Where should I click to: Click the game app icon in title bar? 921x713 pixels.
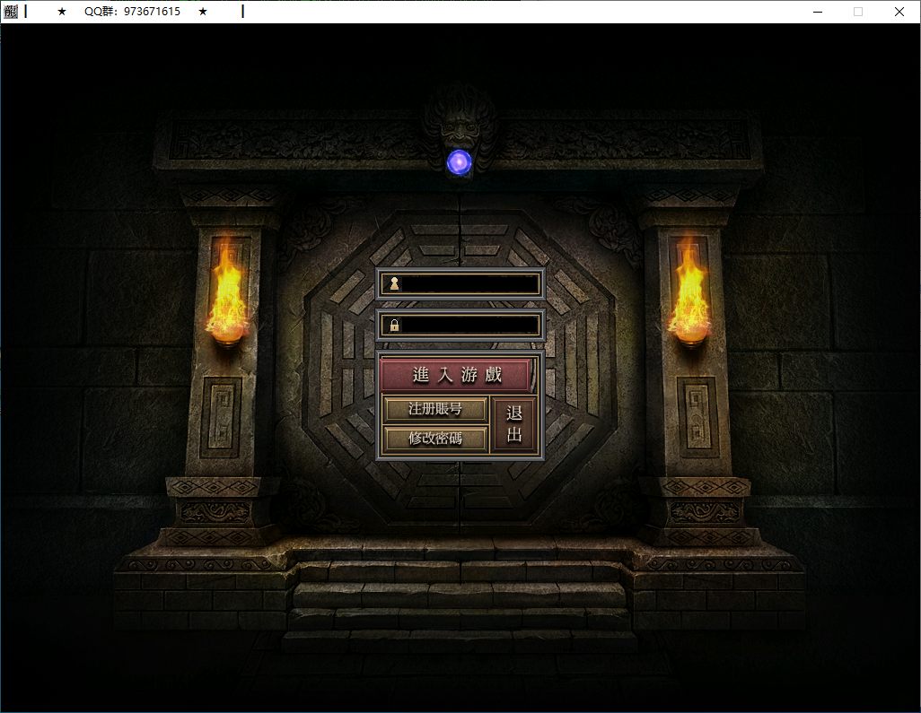[x=10, y=12]
